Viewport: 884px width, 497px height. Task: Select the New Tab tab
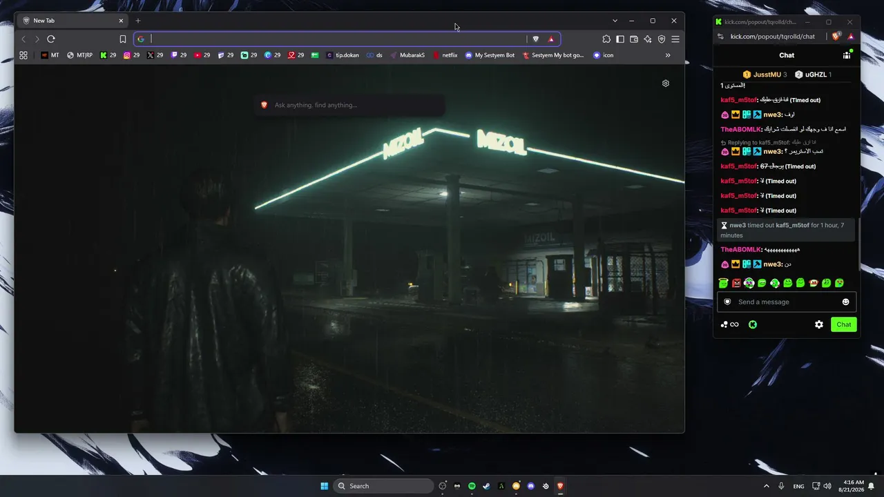pyautogui.click(x=73, y=21)
